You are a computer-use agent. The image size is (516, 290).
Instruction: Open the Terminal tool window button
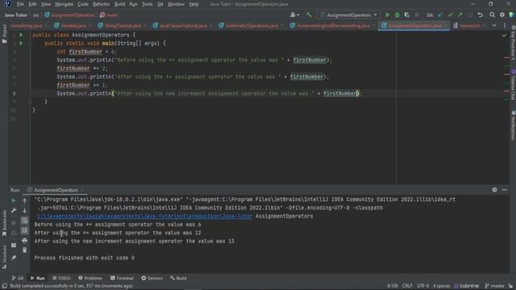[x=122, y=278]
